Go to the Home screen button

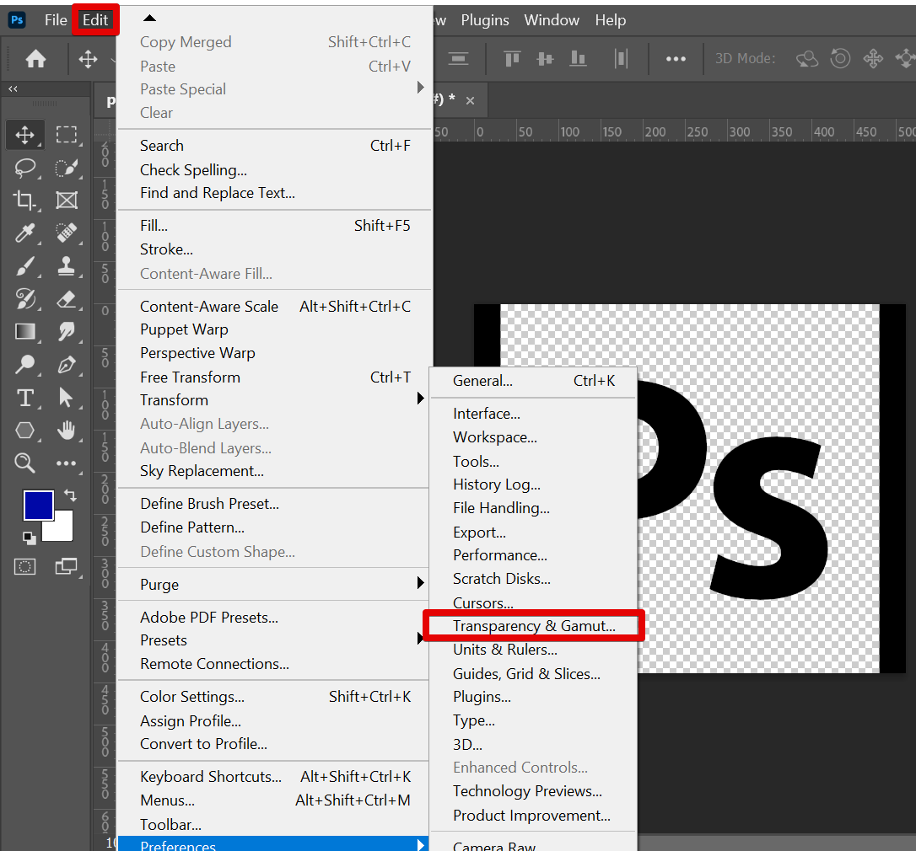click(x=35, y=59)
